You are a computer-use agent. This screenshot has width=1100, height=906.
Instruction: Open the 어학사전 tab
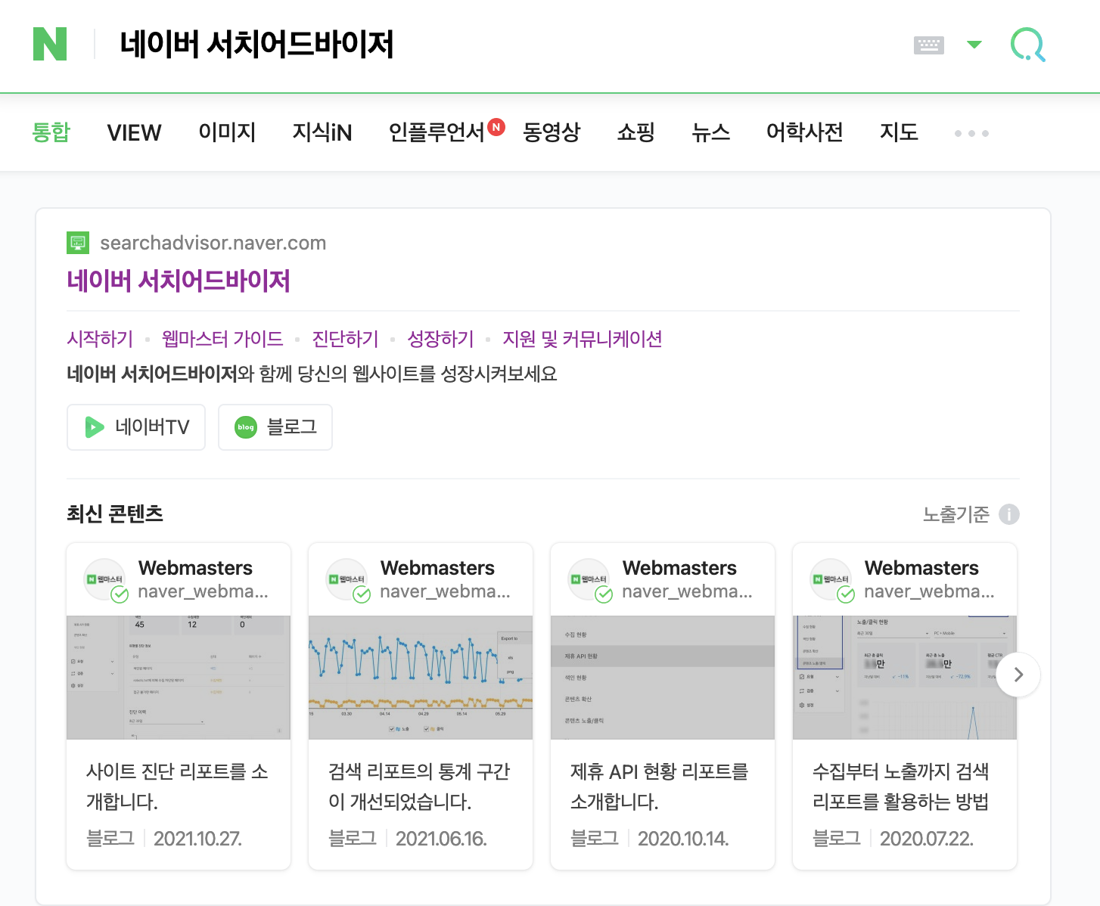coord(804,132)
